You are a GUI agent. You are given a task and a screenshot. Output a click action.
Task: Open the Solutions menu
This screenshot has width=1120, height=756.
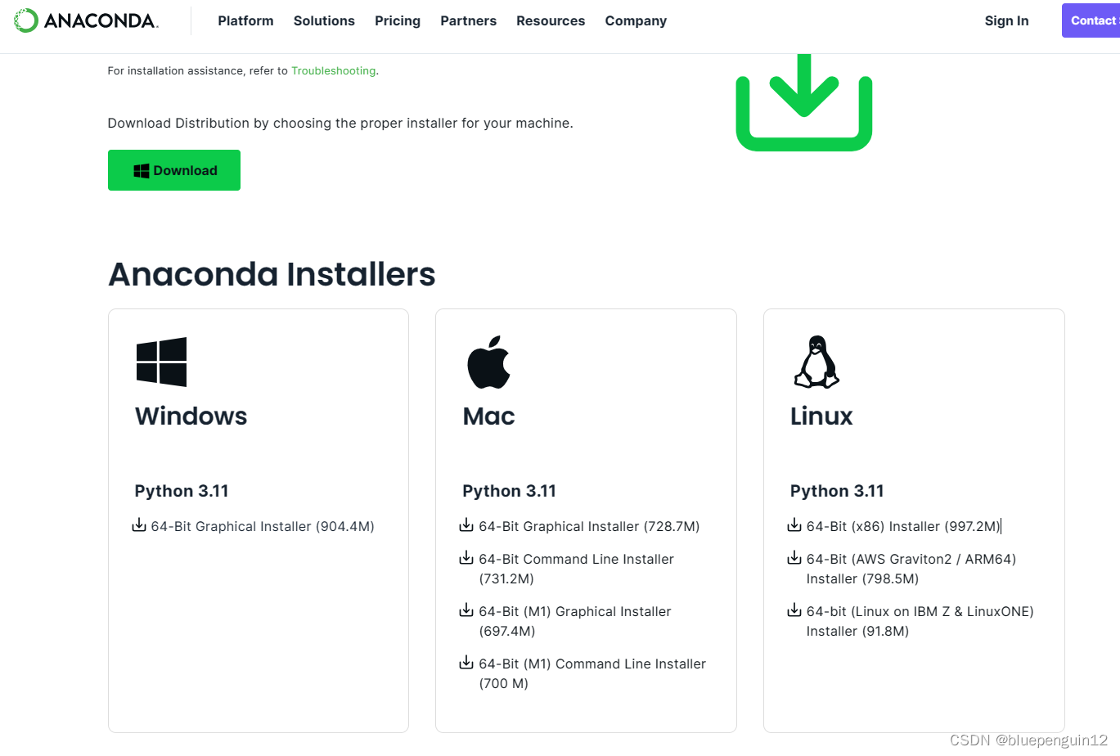click(324, 20)
